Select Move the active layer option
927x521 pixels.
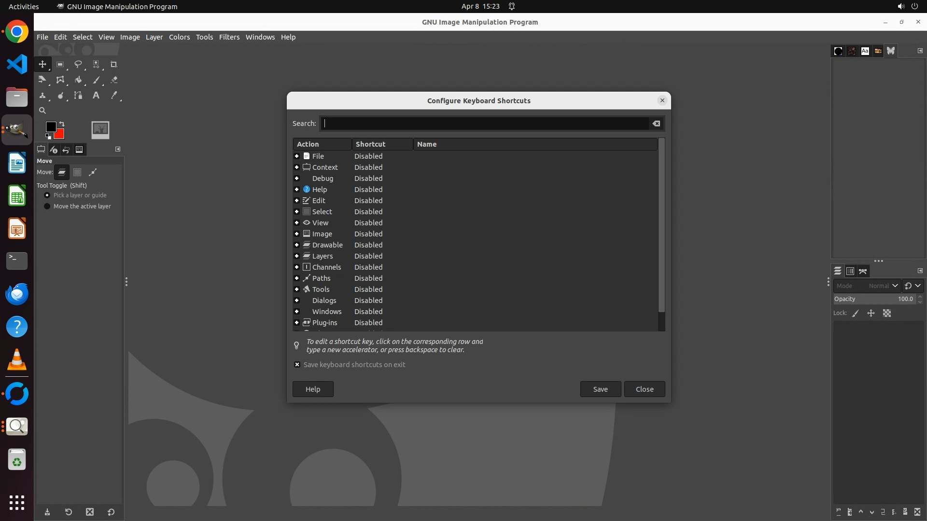(47, 206)
